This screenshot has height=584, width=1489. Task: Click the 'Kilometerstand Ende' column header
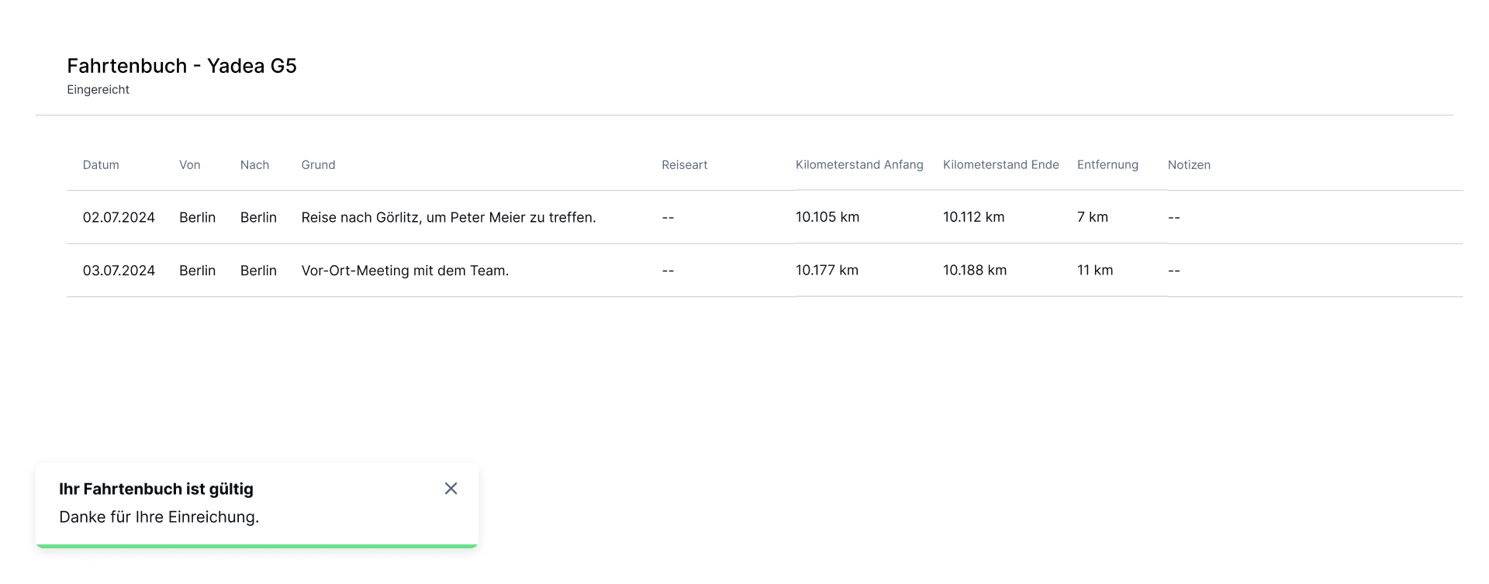pos(1000,165)
